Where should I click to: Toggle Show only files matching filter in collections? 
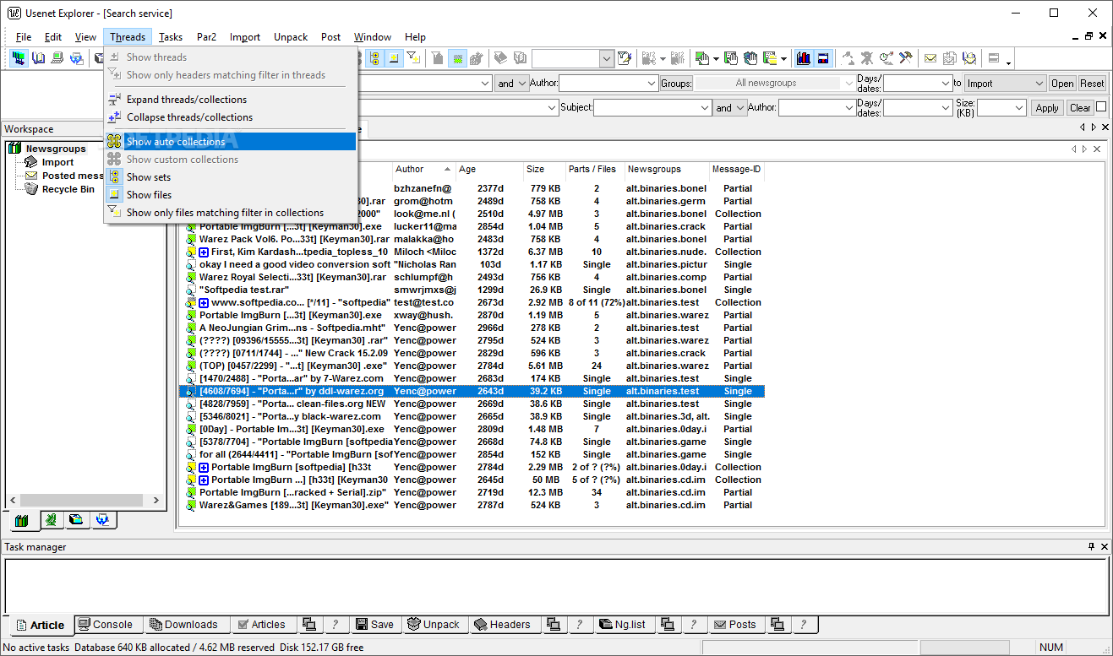pyautogui.click(x=230, y=213)
